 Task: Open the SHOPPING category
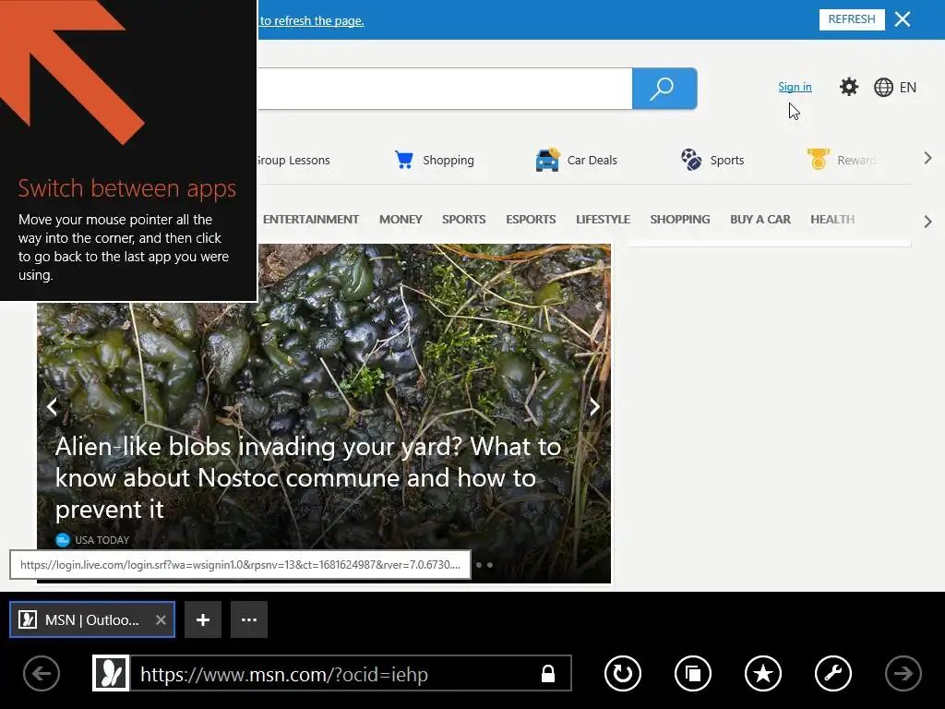pos(680,220)
